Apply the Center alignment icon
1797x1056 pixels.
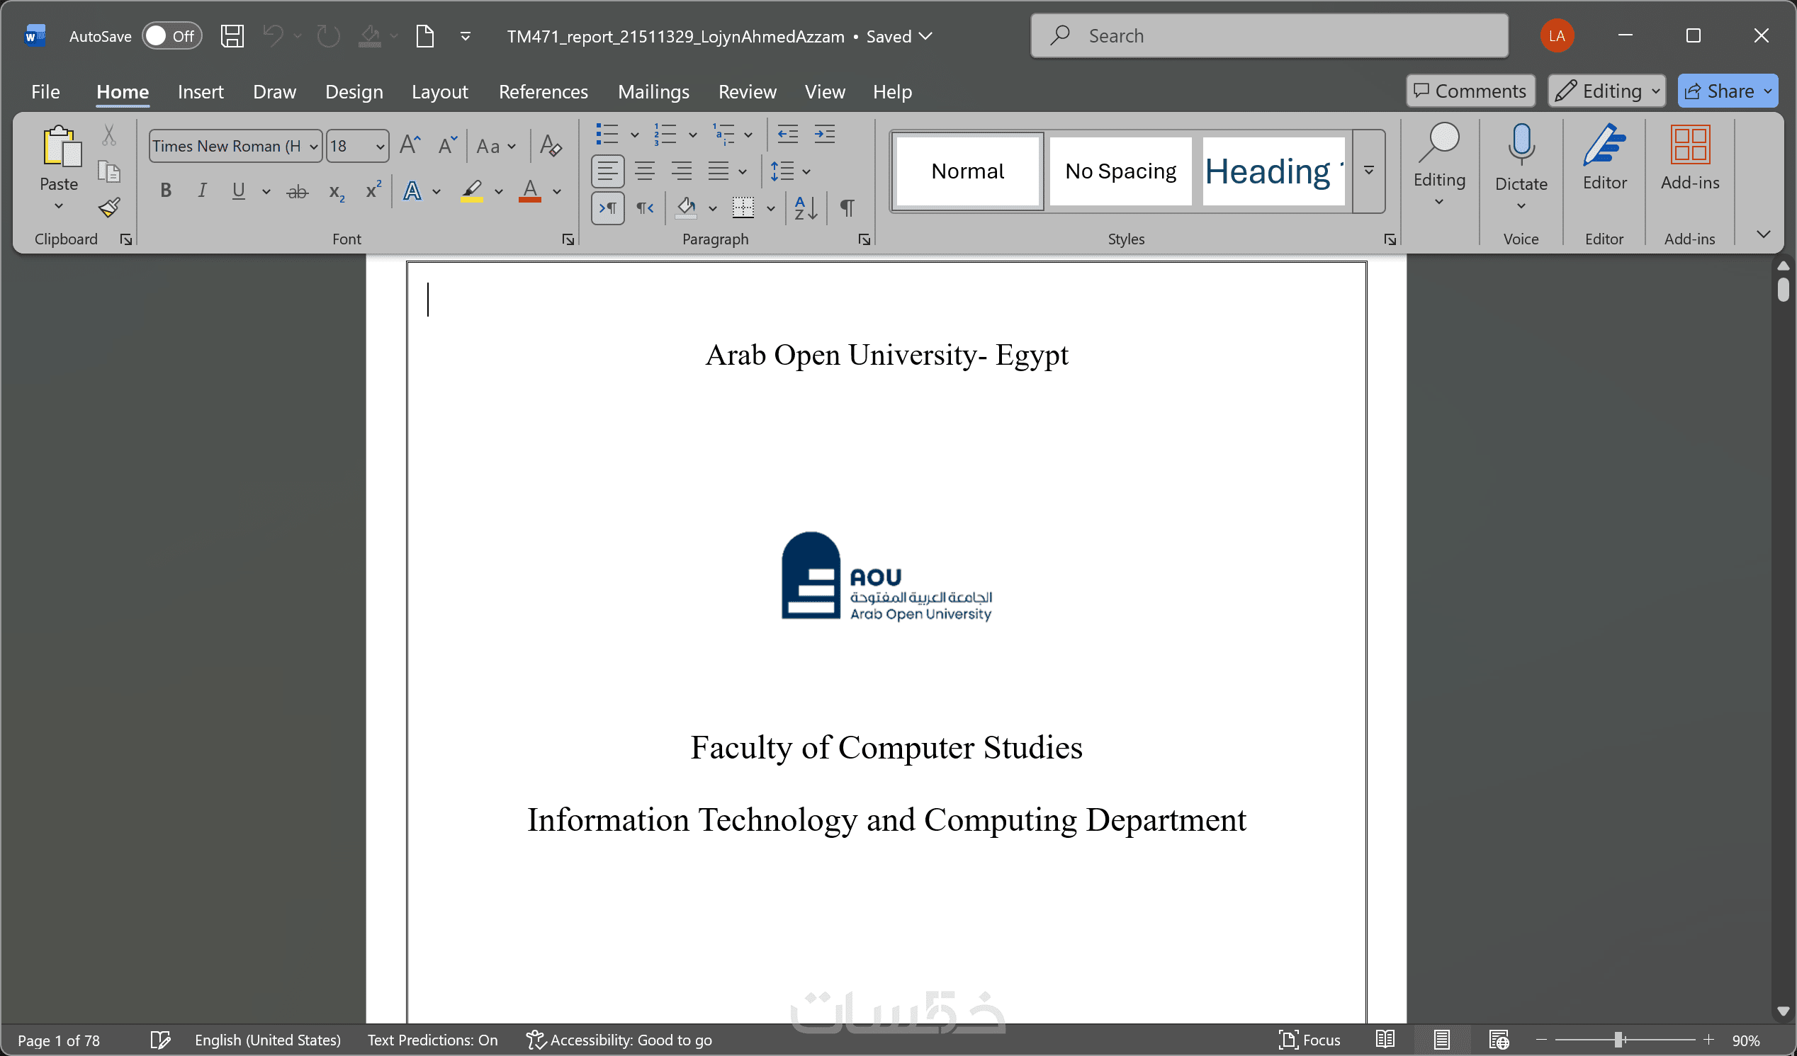[x=645, y=171]
